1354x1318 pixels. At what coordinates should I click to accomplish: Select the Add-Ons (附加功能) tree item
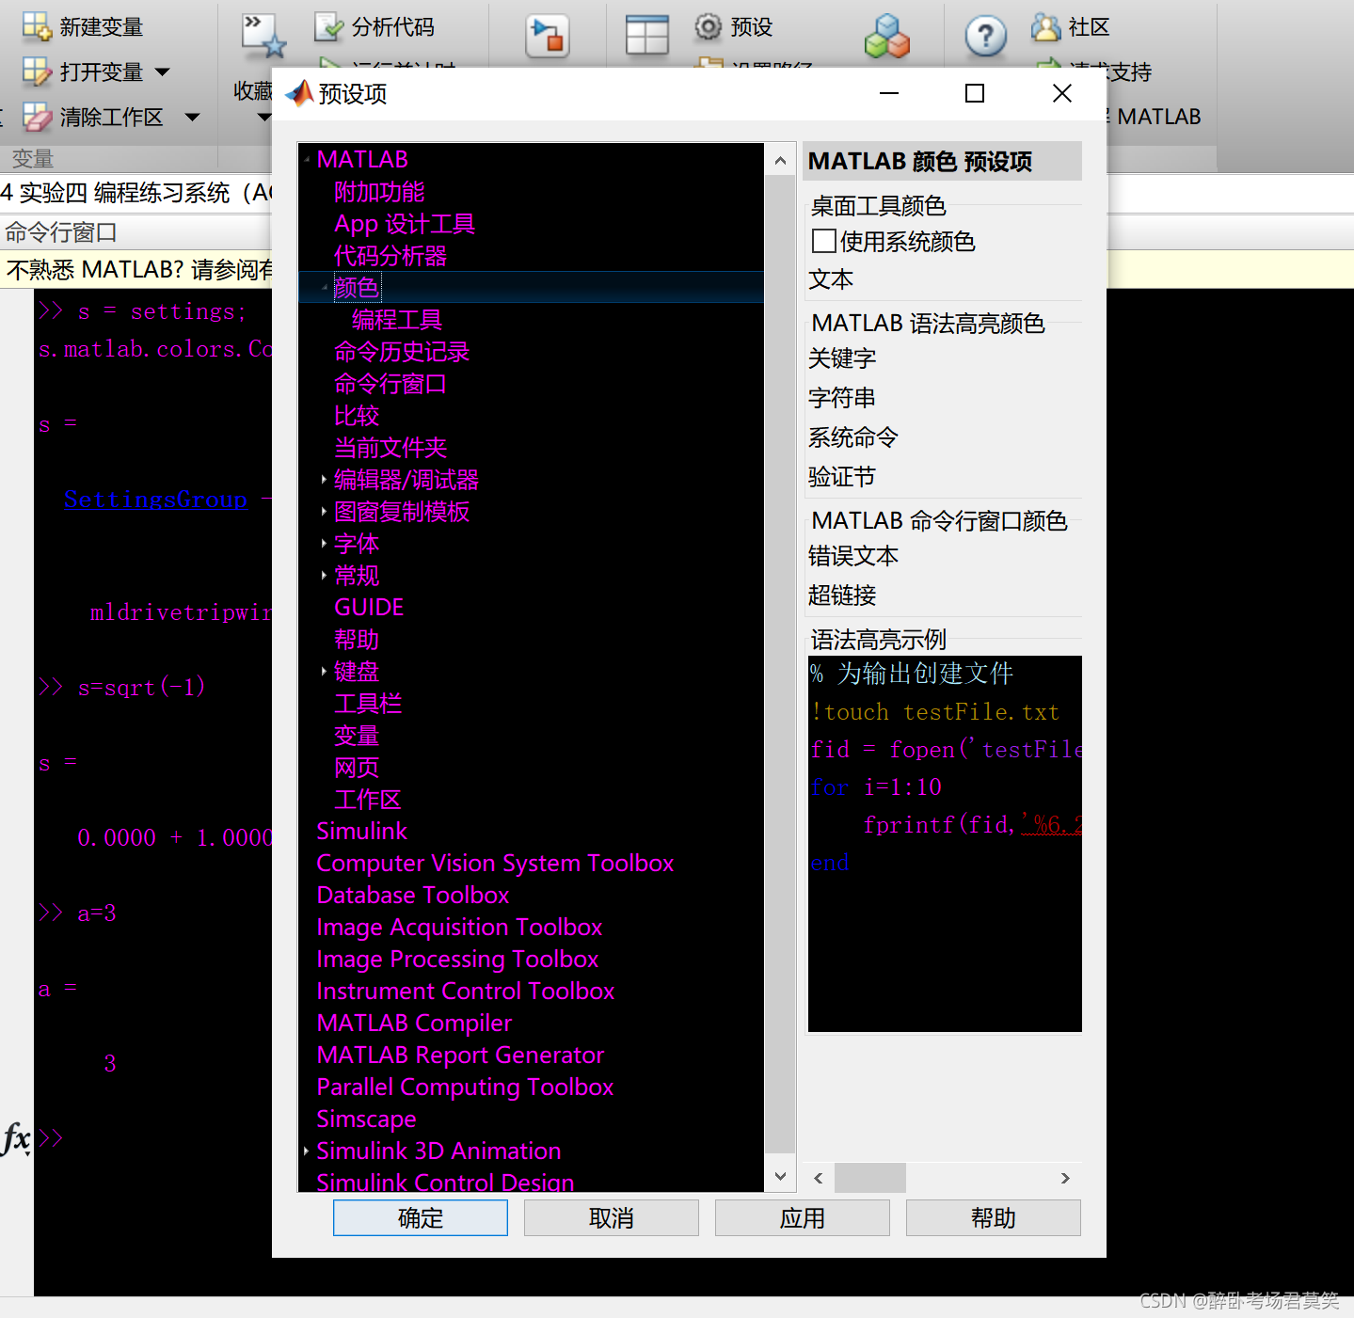[x=379, y=192]
